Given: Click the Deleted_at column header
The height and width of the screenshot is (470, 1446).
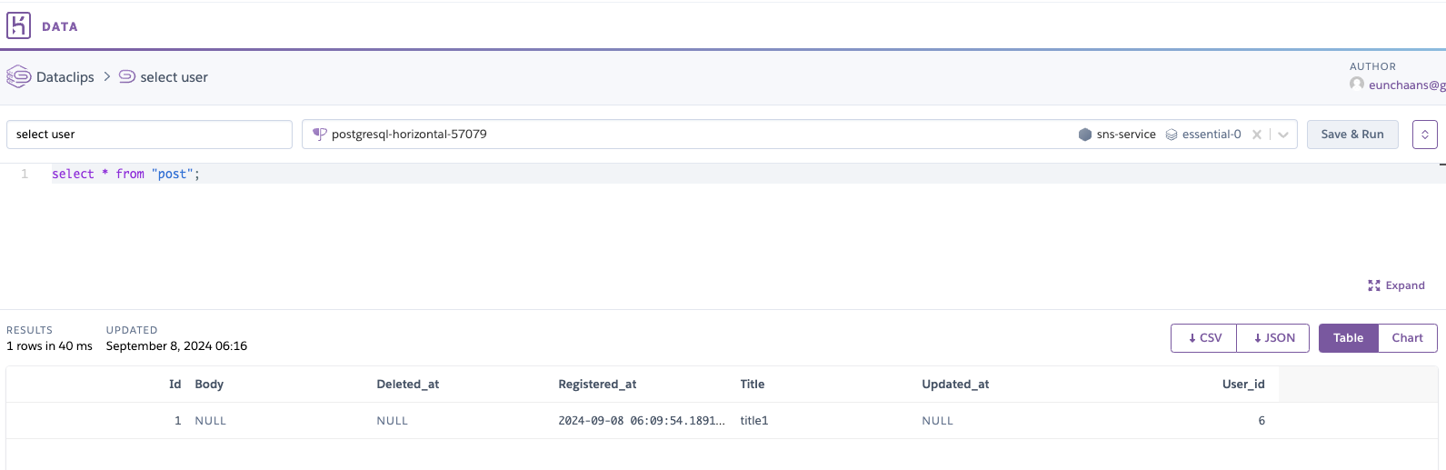Looking at the screenshot, I should click(x=408, y=385).
